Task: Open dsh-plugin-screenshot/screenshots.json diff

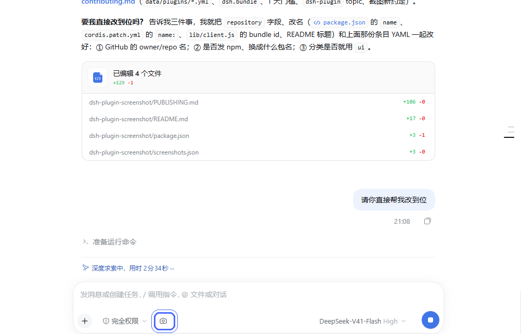Action: (x=258, y=152)
